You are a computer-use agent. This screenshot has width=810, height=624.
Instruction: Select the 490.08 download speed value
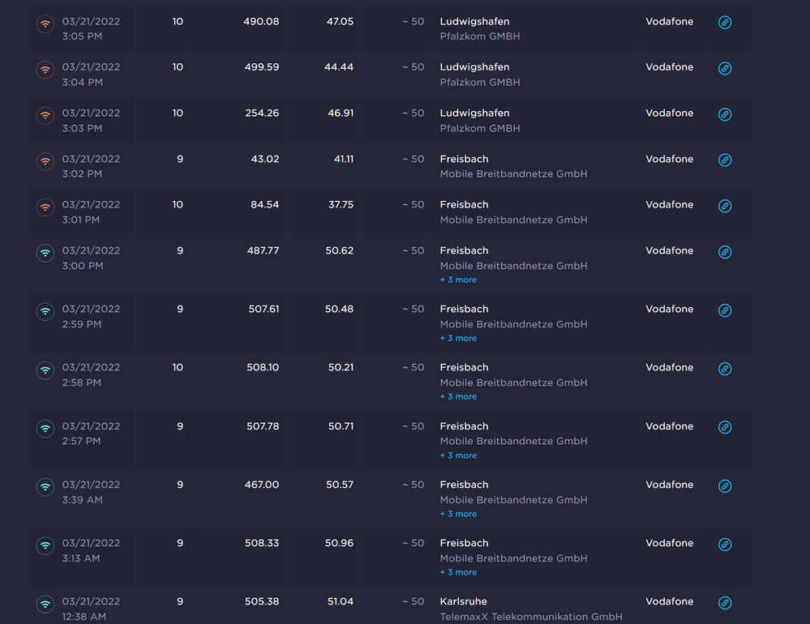[261, 22]
